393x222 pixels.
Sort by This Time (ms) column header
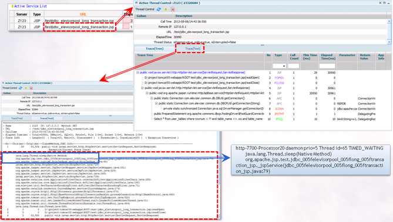pyautogui.click(x=310, y=57)
